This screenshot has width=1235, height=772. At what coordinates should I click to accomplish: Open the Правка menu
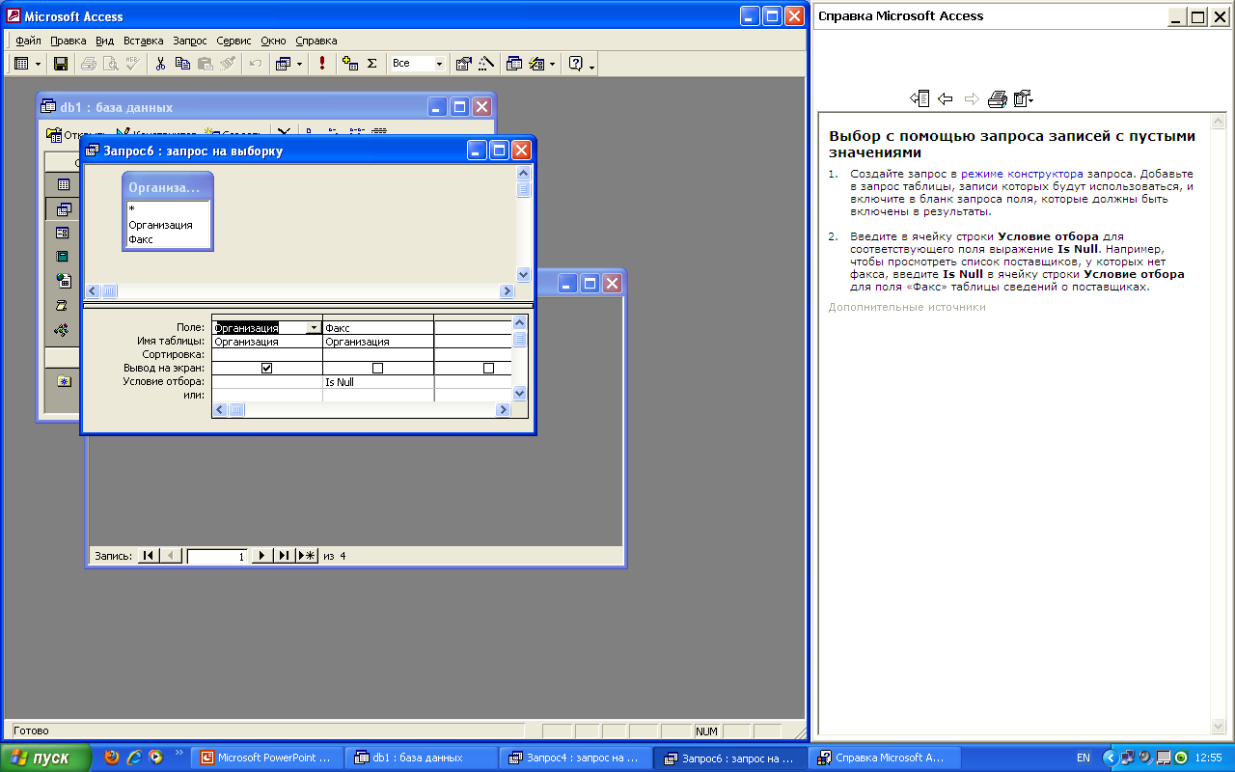69,41
